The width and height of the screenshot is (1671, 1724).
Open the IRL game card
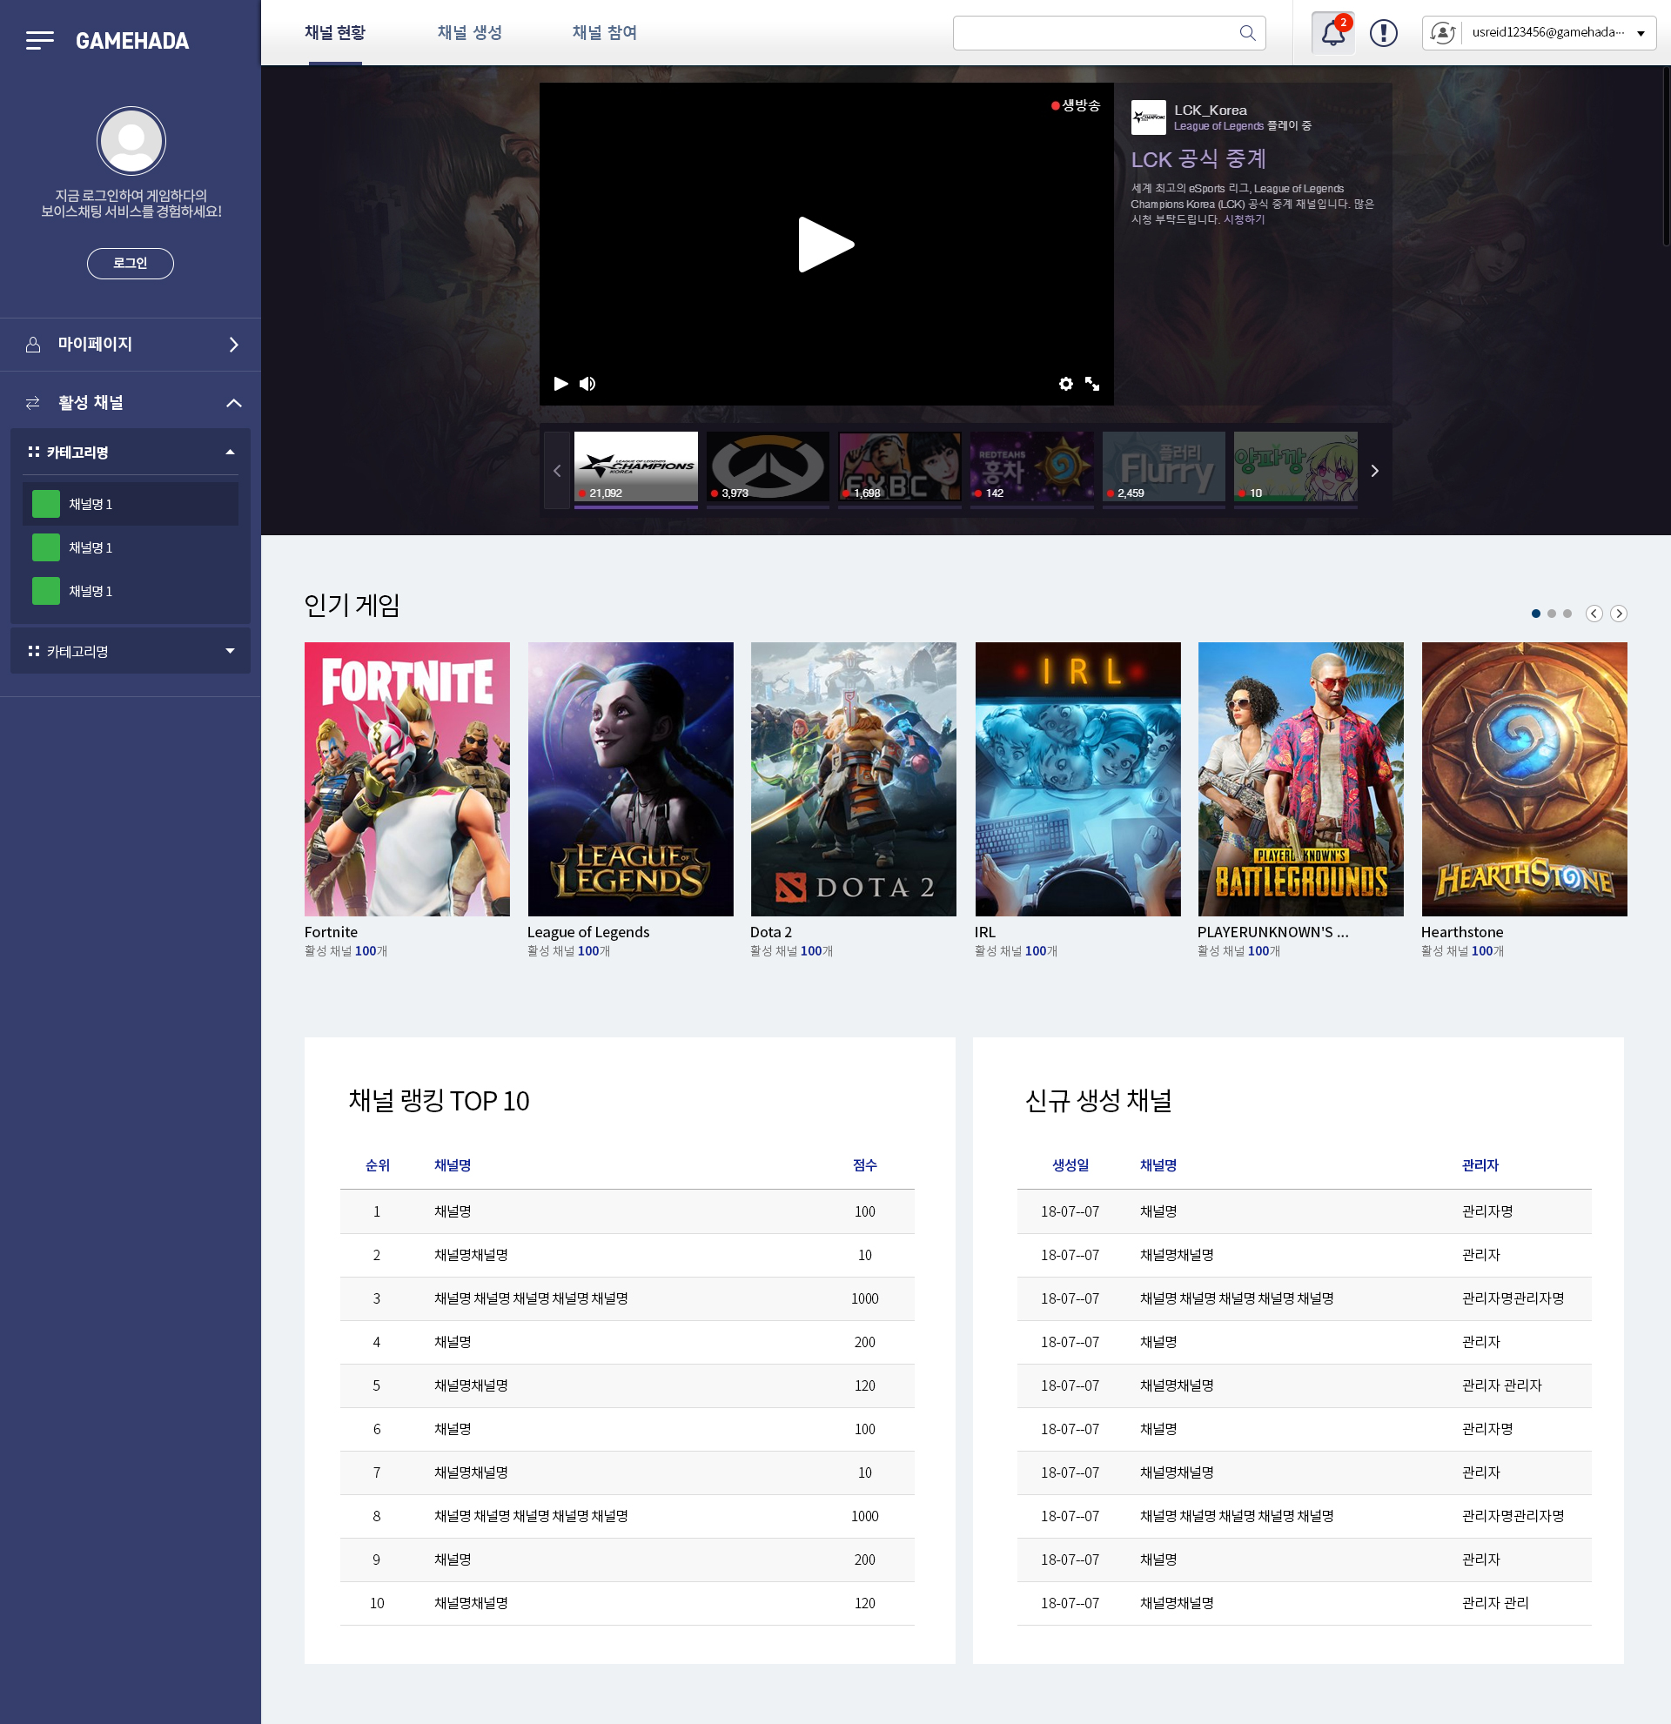pyautogui.click(x=1077, y=779)
